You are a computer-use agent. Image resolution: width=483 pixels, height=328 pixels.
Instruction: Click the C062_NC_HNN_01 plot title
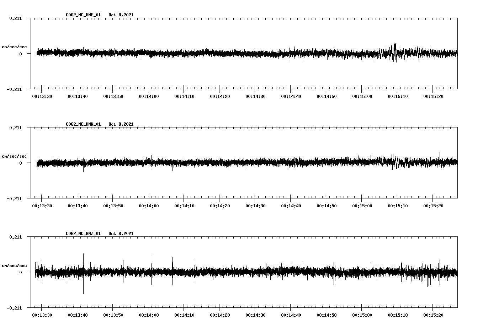[x=83, y=124]
